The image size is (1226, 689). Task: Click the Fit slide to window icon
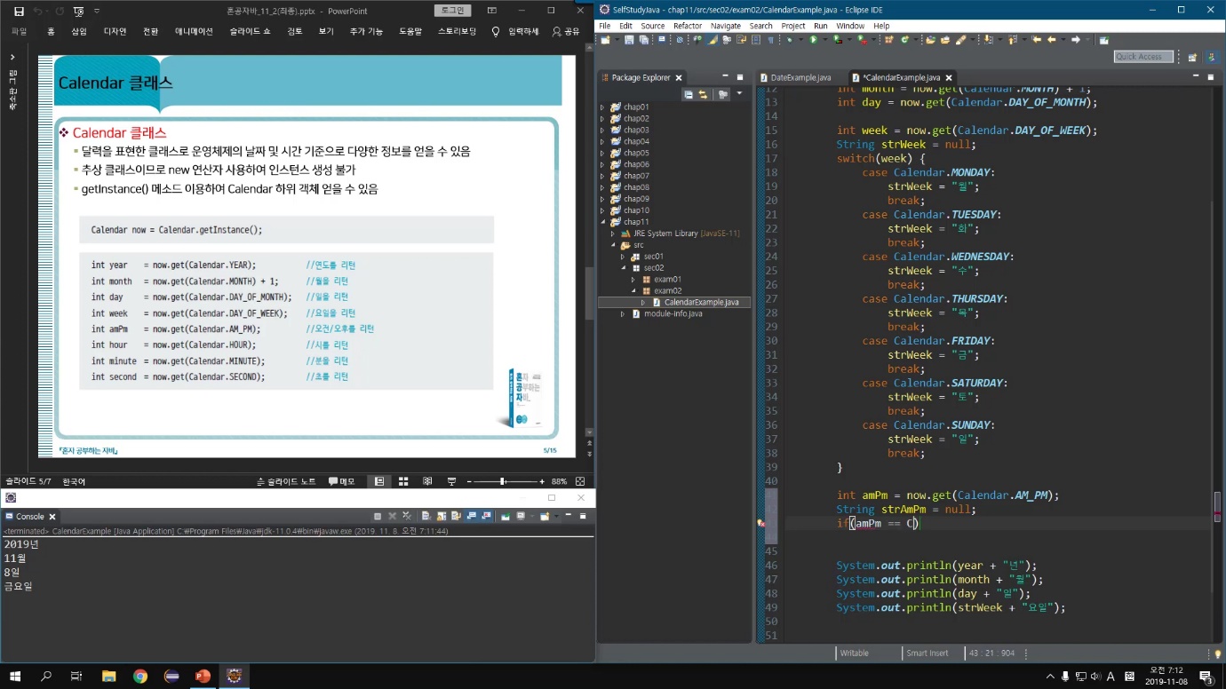tap(580, 481)
